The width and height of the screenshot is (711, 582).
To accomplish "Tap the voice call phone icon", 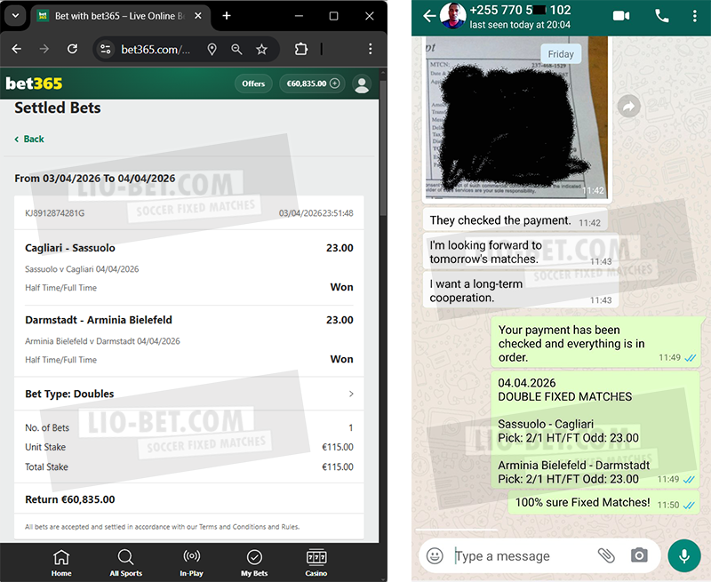I will point(661,15).
